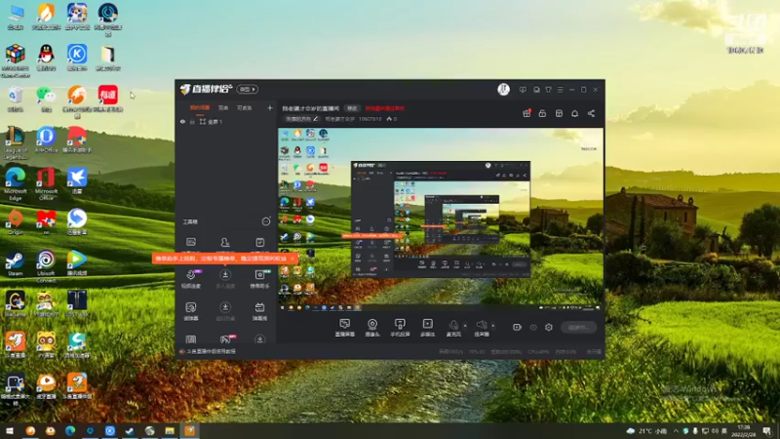Image resolution: width=780 pixels, height=439 pixels.
Task: Toggle the preview eye icon in the bottom bar
Action: (x=533, y=327)
